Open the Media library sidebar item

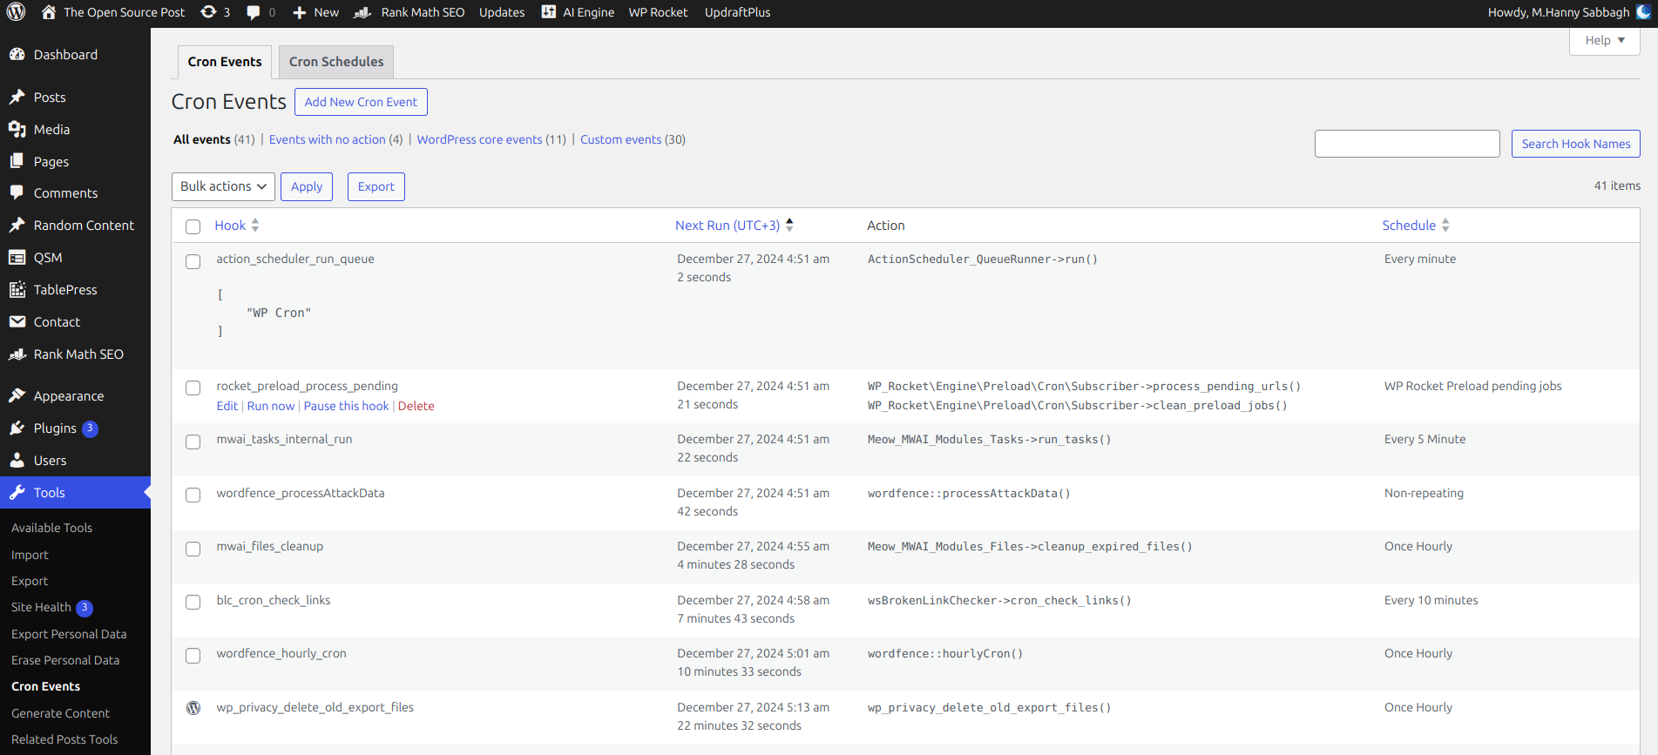click(51, 130)
